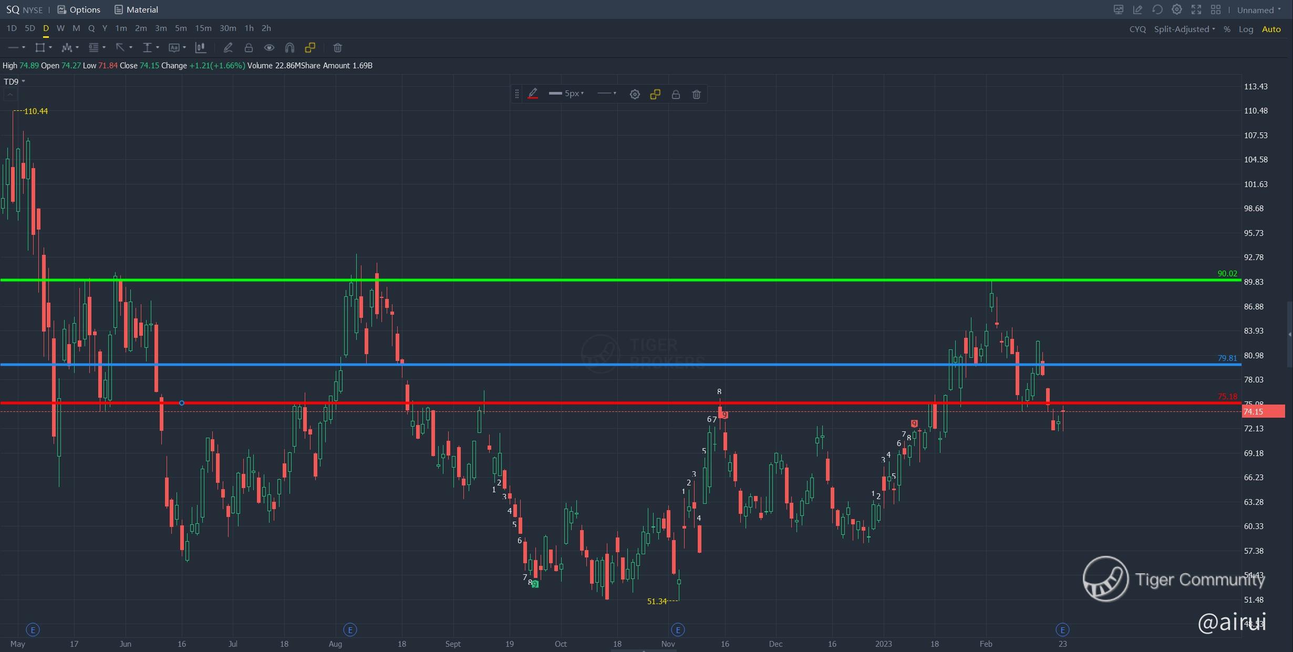The width and height of the screenshot is (1293, 652).
Task: Expand the Split-Adjusted dropdown
Action: [1184, 29]
